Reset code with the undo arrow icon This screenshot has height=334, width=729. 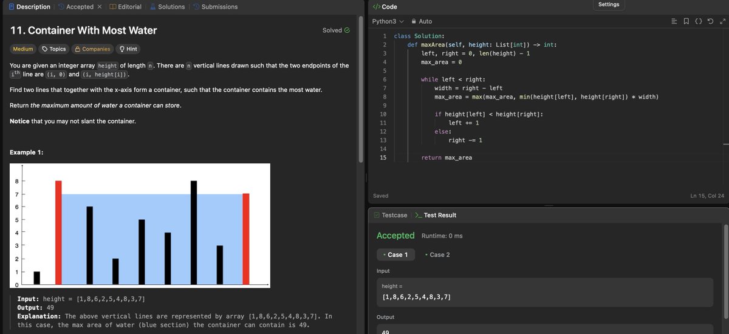(710, 21)
